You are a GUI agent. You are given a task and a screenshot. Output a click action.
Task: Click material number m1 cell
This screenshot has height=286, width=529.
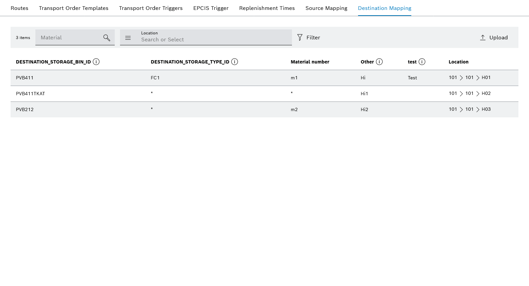(x=294, y=78)
